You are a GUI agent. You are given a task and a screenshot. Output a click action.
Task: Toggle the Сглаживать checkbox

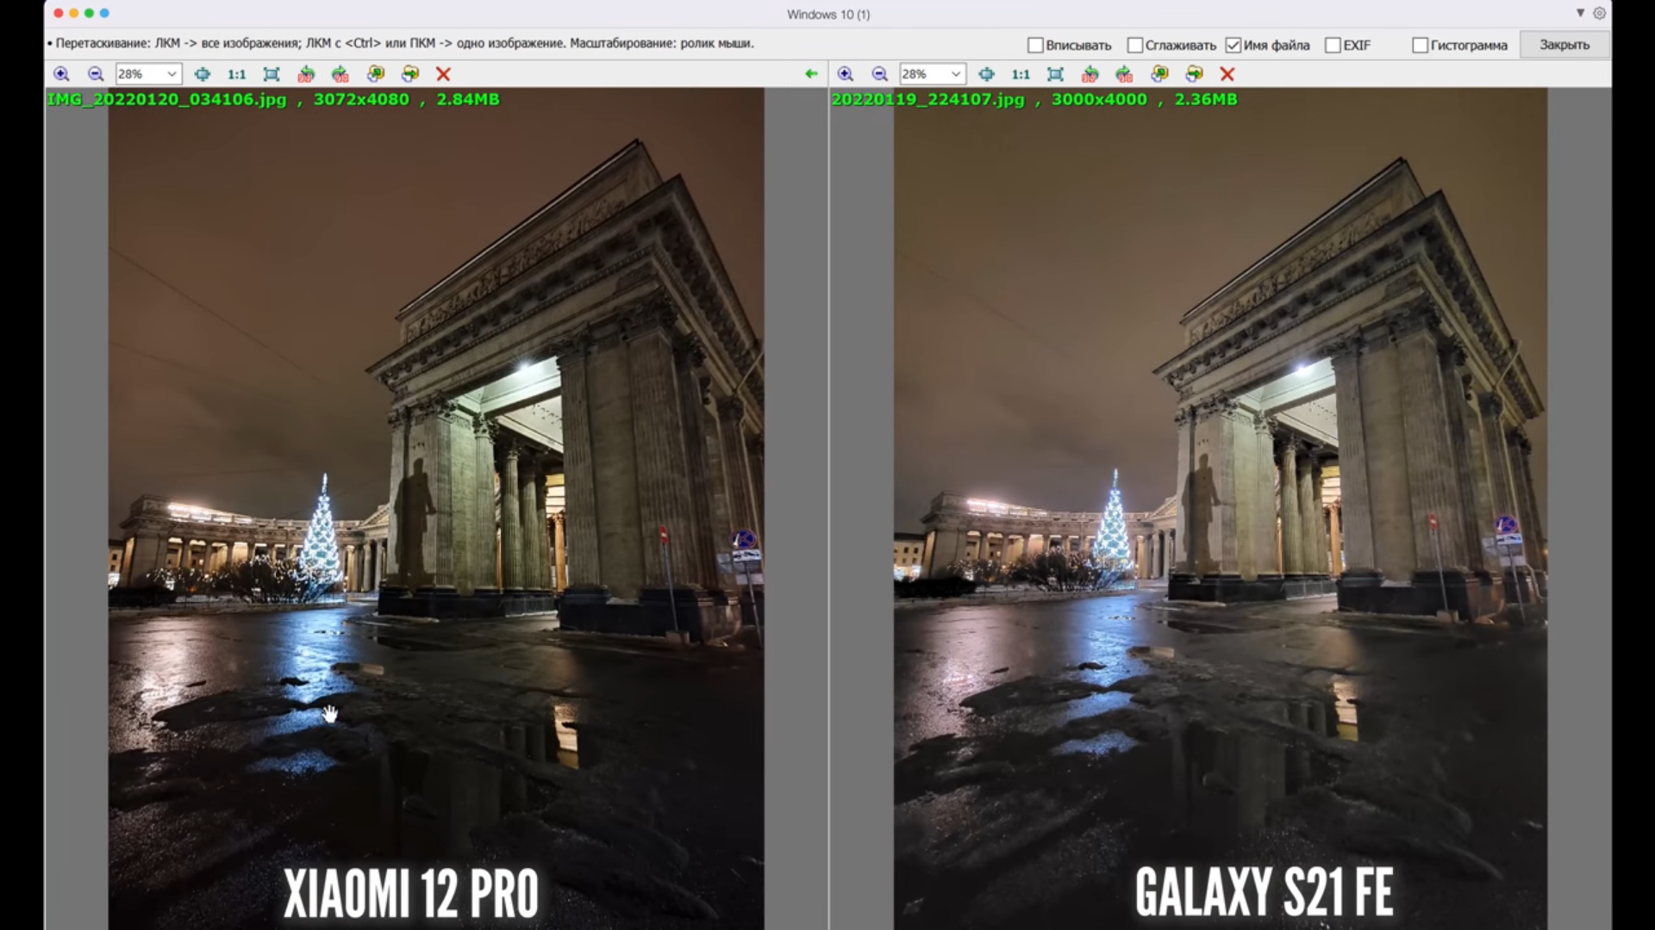pyautogui.click(x=1135, y=45)
